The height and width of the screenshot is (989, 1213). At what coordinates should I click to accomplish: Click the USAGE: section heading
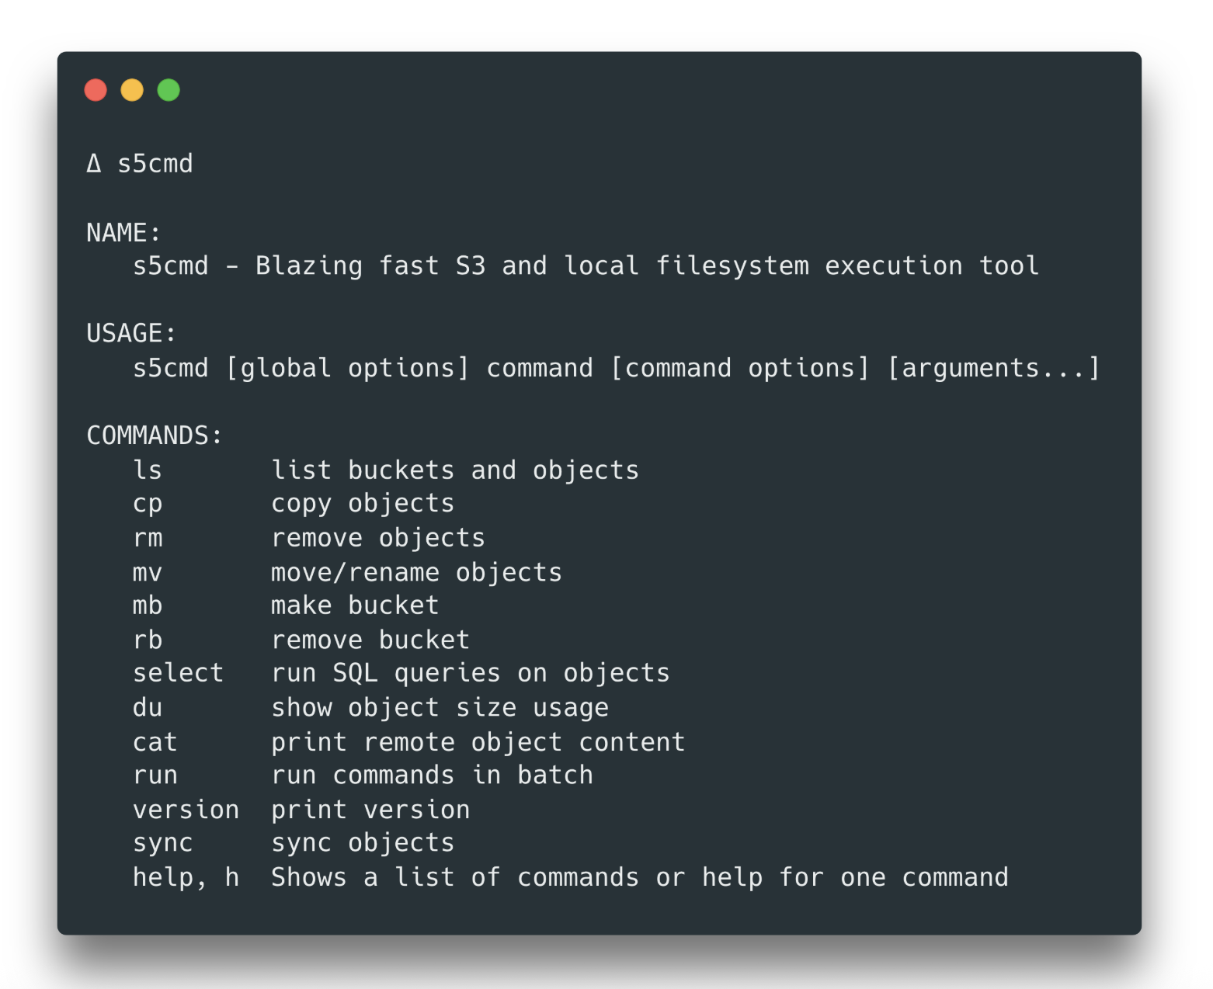tap(131, 333)
